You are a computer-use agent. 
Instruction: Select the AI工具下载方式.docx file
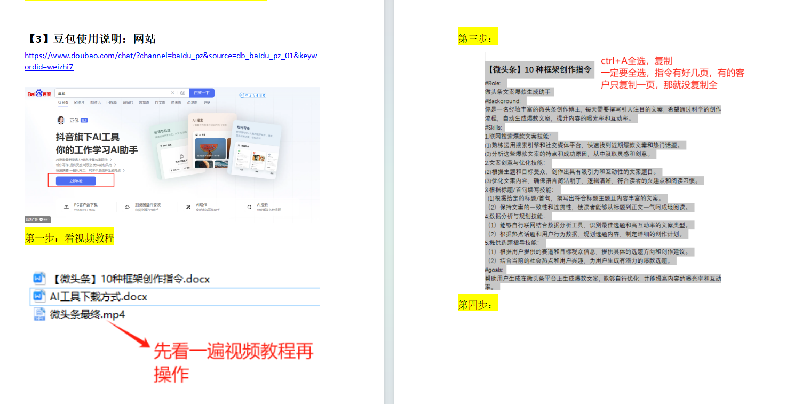point(98,296)
